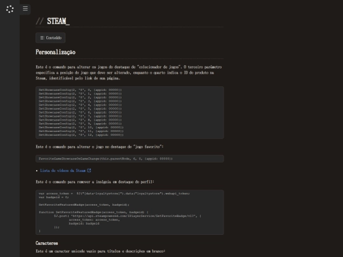Click the SetShowcaseConfig line with position 12
Screen dimensions: 343x257
(x=81, y=135)
